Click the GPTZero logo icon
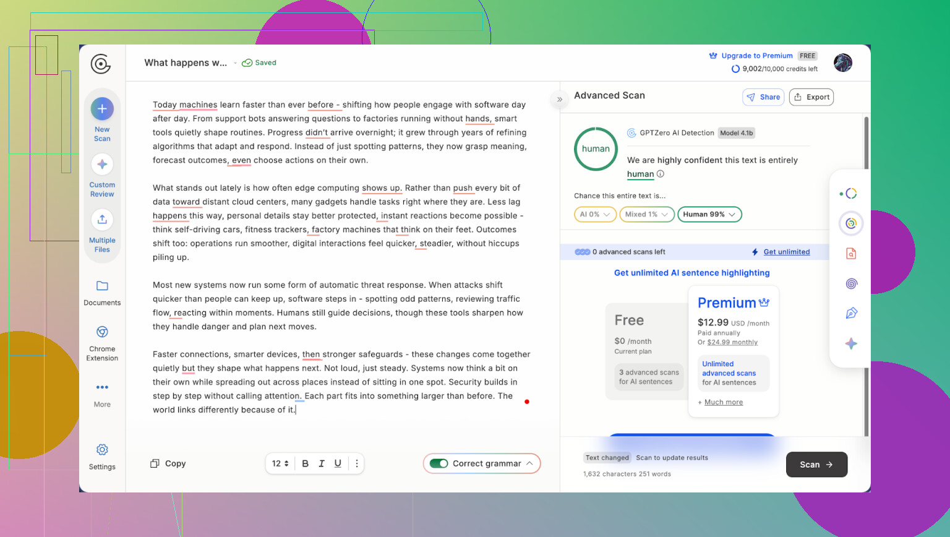 tap(101, 64)
